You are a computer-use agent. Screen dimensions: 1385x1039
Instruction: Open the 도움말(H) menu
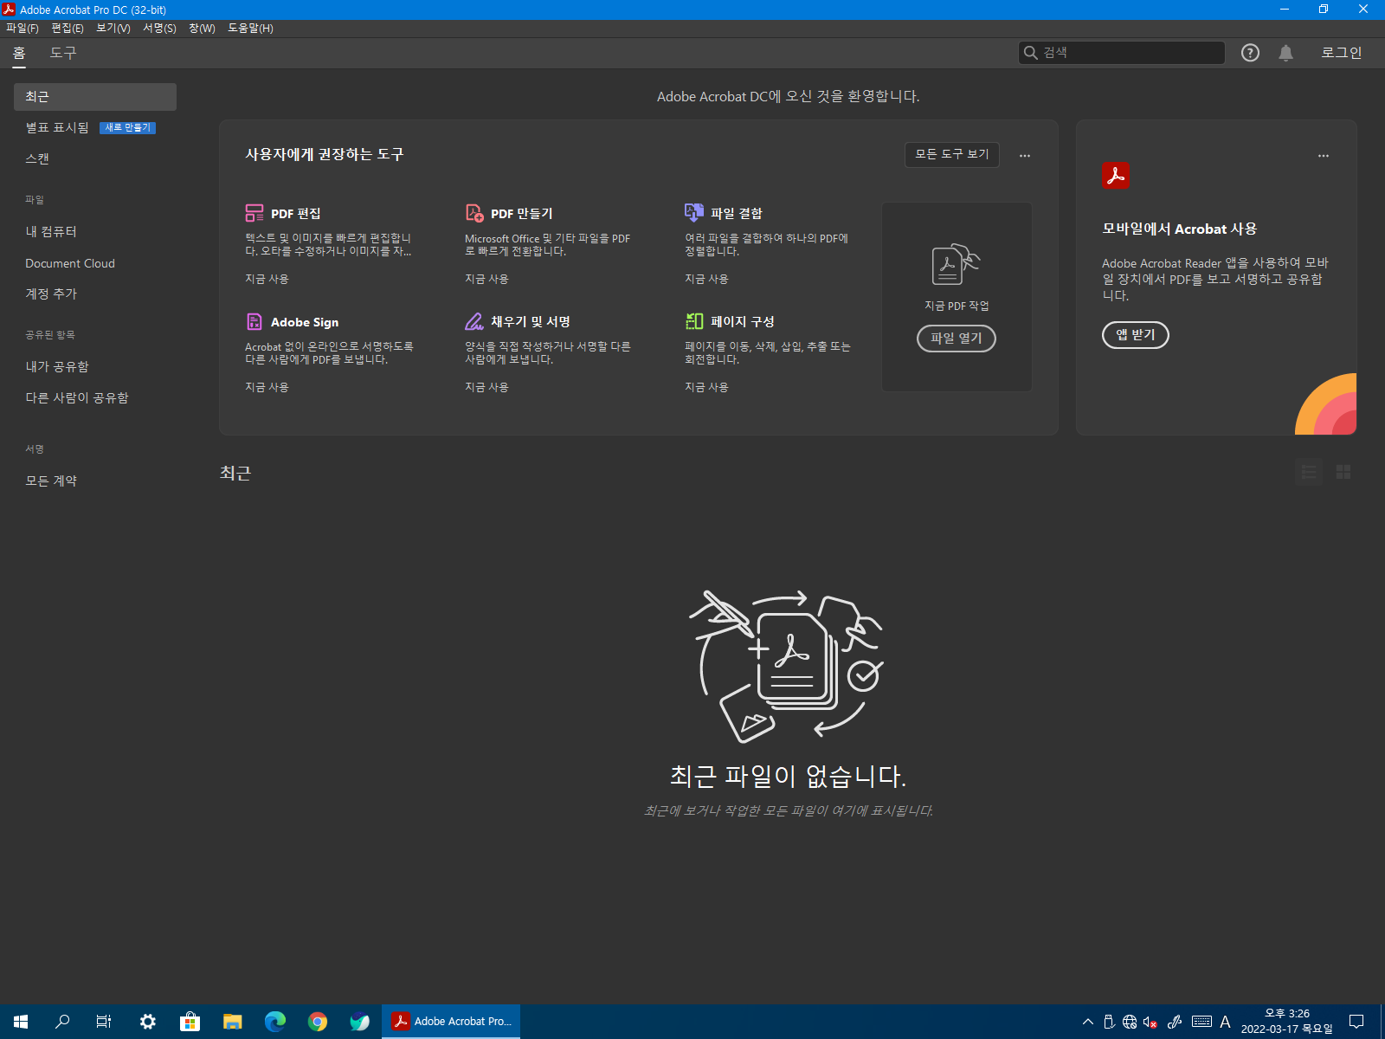[x=250, y=29]
